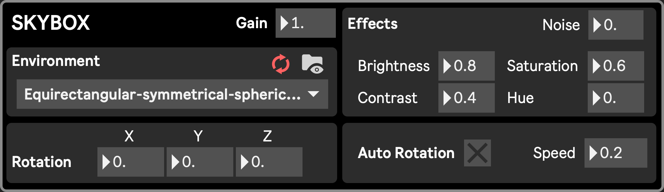Screen dimensions: 664x192
Task: Click the SKYBOX title text
Action: pyautogui.click(x=51, y=23)
